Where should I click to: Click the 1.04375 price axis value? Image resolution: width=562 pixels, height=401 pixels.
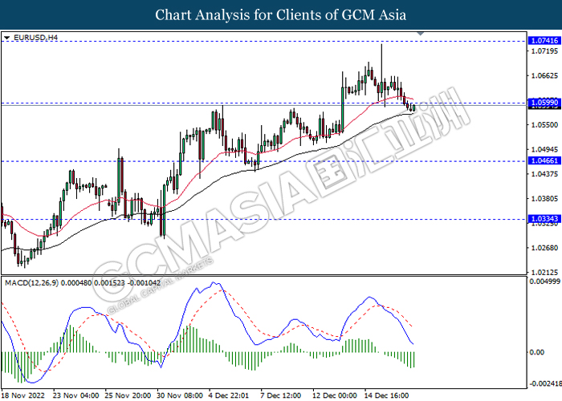pos(544,174)
